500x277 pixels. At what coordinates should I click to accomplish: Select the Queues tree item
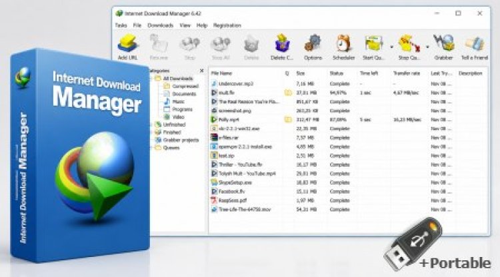point(171,148)
